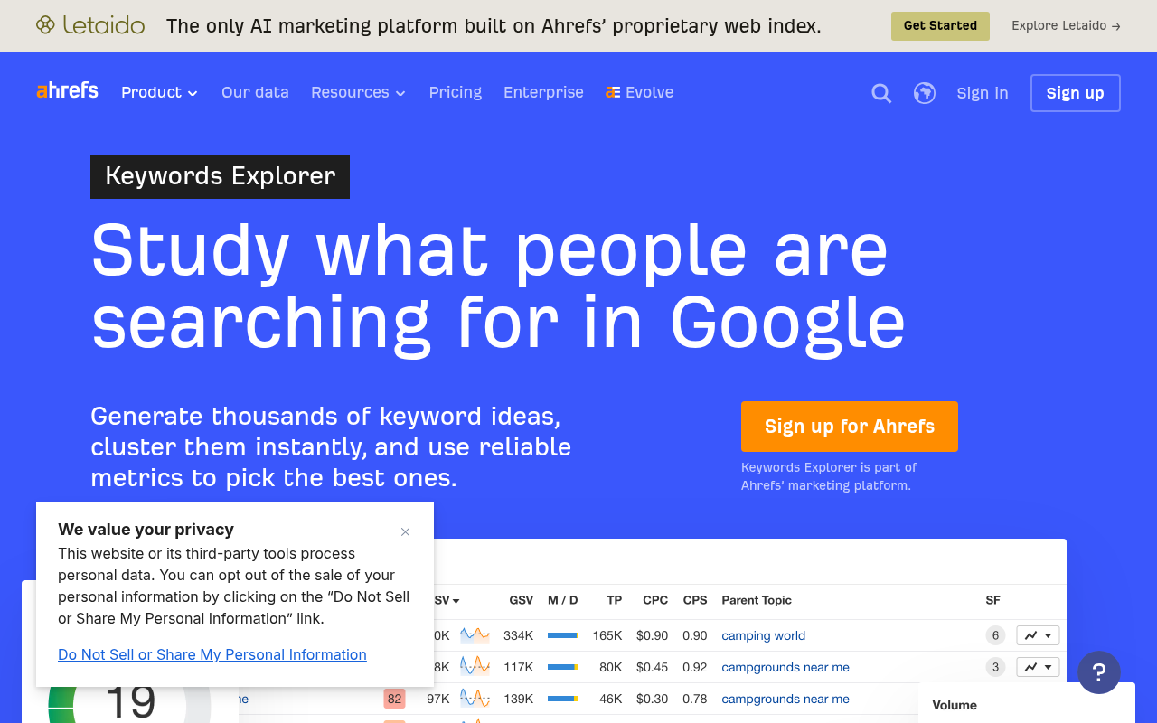The width and height of the screenshot is (1157, 723).
Task: Click Parent Topic column header
Action: (x=757, y=600)
